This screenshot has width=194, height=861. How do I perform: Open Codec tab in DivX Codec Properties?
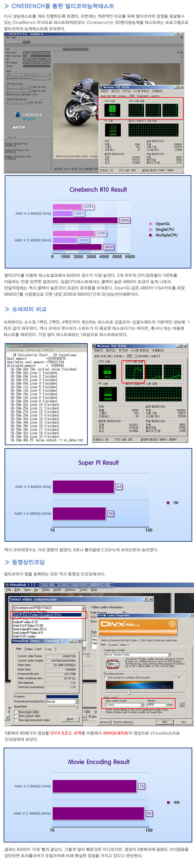114,645
